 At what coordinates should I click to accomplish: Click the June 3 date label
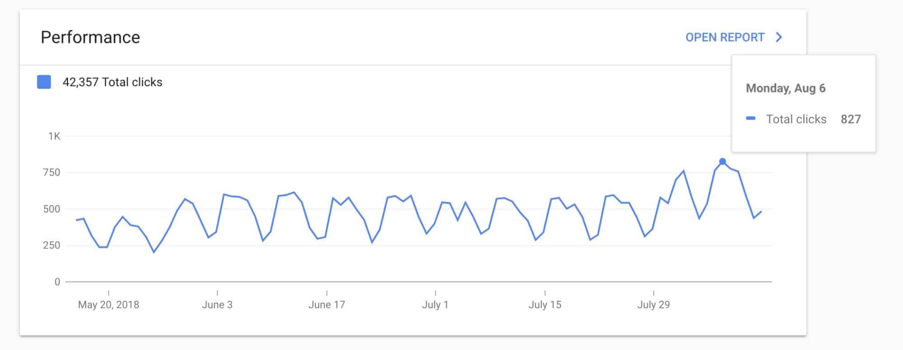(x=217, y=305)
